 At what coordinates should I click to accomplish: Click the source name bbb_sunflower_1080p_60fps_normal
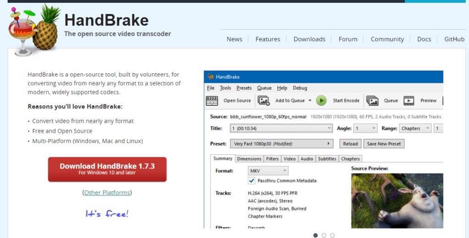coord(268,117)
